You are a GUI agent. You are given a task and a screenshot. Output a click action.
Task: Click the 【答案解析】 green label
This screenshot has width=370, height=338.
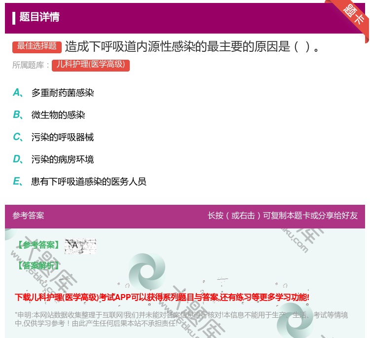click(x=38, y=266)
